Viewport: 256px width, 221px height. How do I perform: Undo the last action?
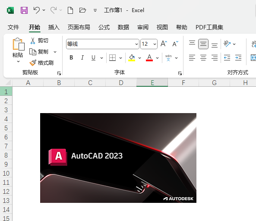pos(37,10)
